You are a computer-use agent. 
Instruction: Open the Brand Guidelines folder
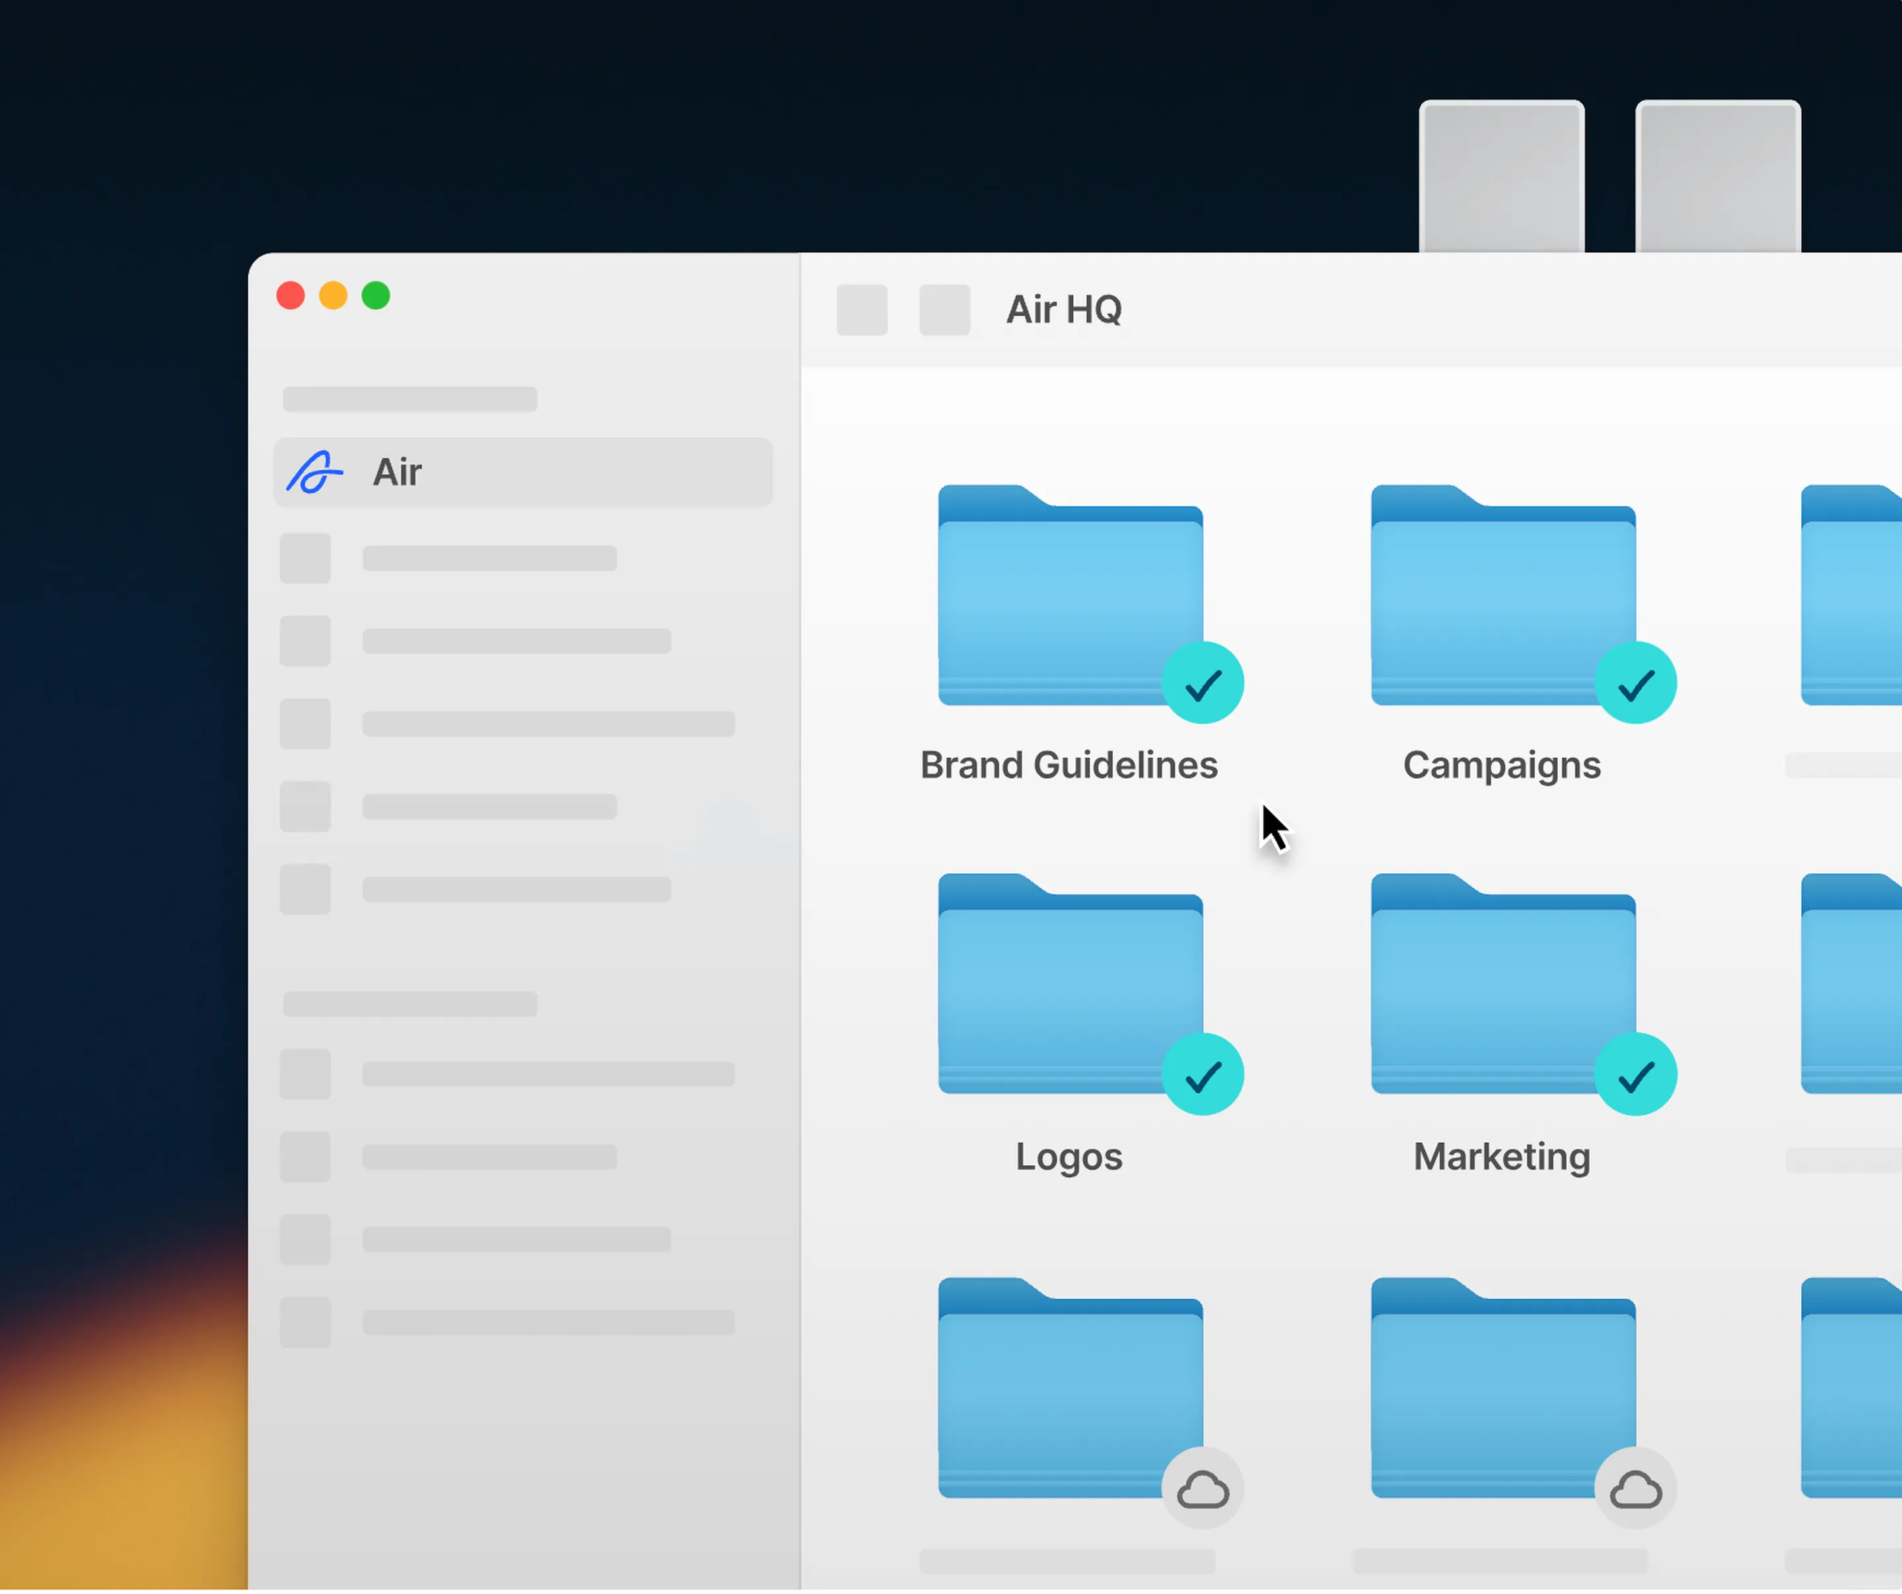click(1070, 595)
